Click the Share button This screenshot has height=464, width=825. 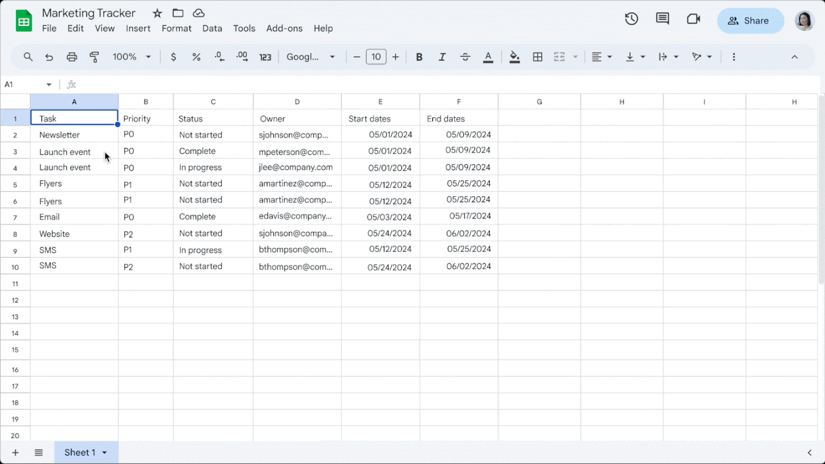pyautogui.click(x=750, y=21)
